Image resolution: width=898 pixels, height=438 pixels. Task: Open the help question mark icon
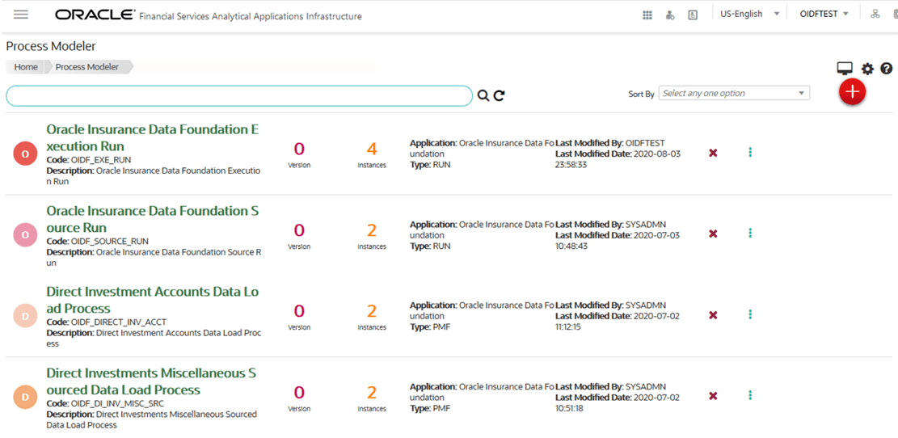point(887,69)
